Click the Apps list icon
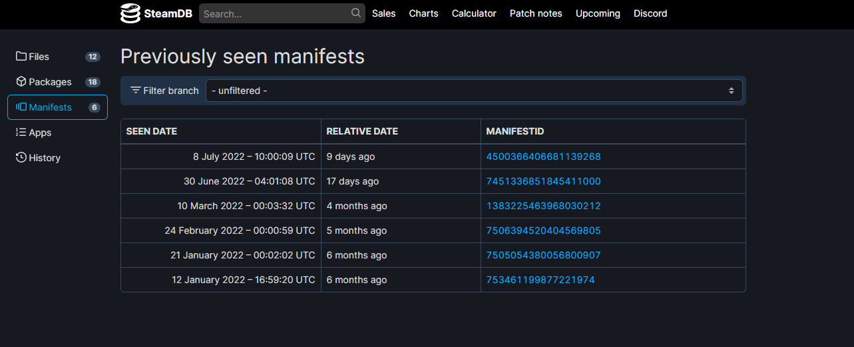This screenshot has width=854, height=347. tap(21, 132)
